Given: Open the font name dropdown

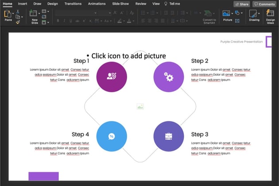Looking at the screenshot, I should coord(95,13).
